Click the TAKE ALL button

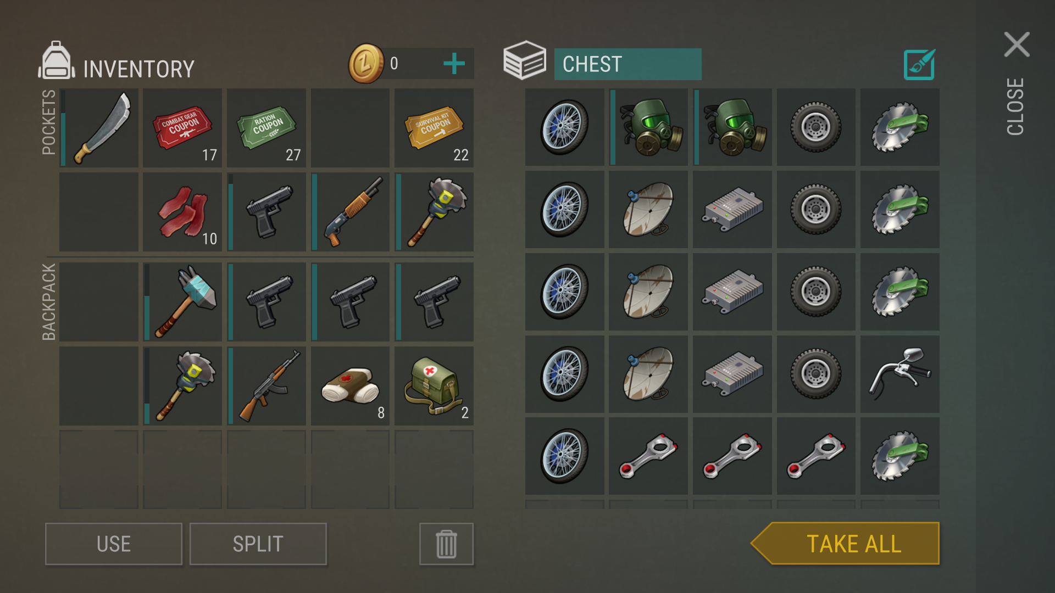click(x=845, y=544)
